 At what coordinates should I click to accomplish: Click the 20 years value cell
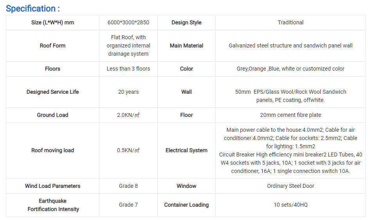click(x=128, y=92)
